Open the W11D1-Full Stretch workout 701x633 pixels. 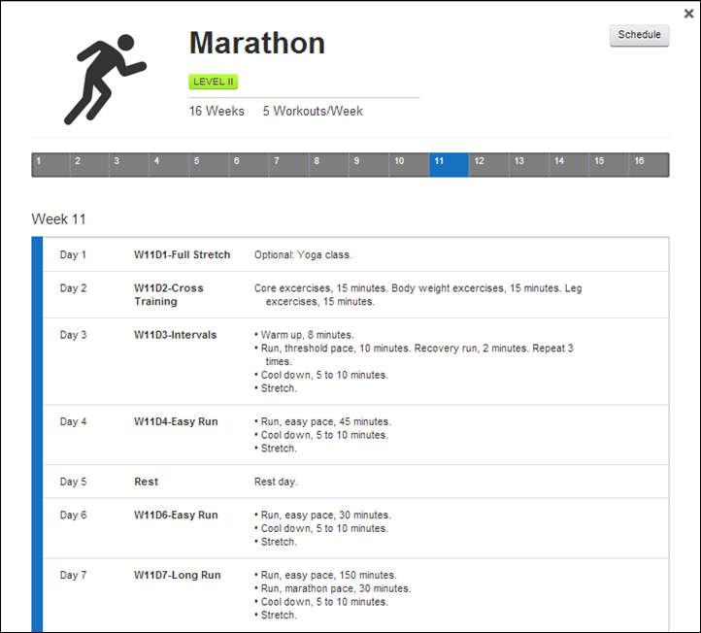pos(183,254)
